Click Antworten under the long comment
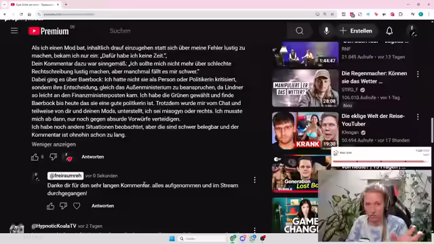This screenshot has height=244, width=434. point(93,157)
